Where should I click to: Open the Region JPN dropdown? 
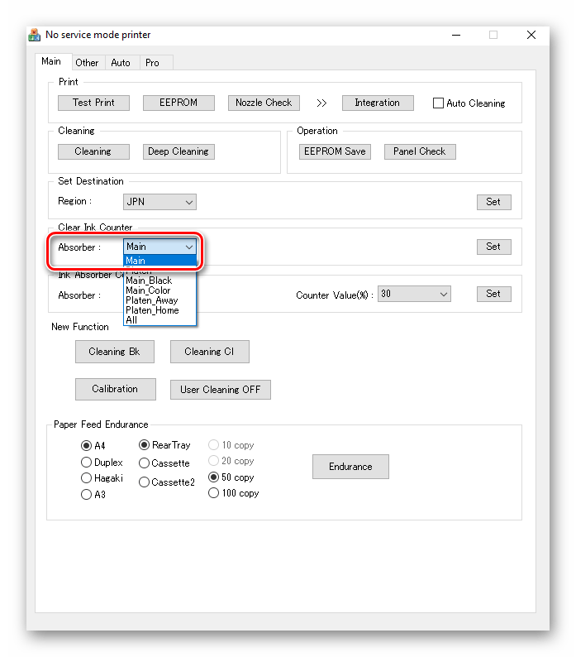click(159, 202)
